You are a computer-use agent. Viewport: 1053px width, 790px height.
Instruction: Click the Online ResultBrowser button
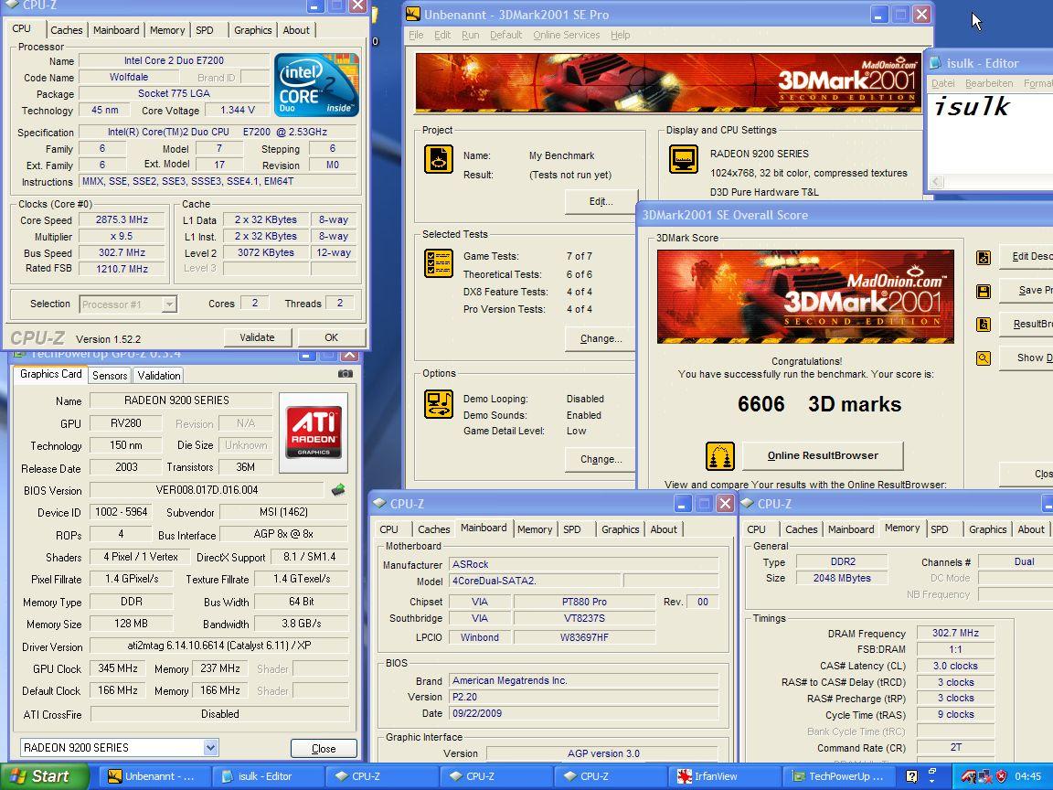pyautogui.click(x=823, y=455)
